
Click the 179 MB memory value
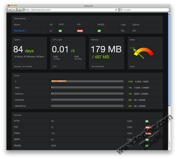(106, 49)
